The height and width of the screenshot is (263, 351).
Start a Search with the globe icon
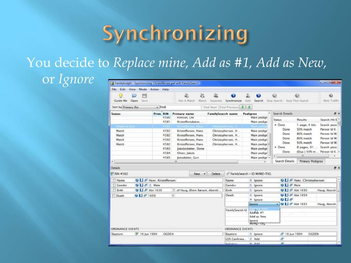point(258,96)
